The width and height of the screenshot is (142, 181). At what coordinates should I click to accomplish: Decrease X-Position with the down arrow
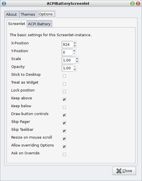75,46
